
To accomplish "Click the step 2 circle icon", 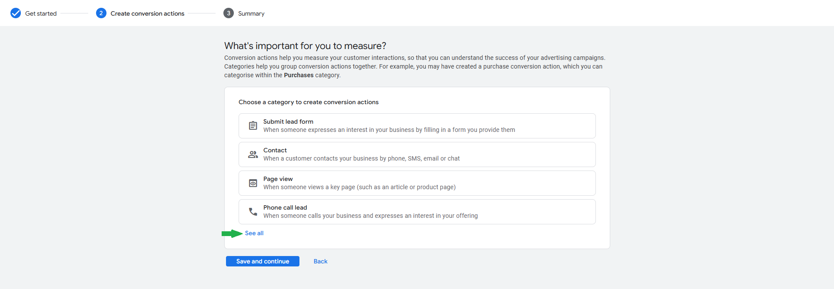I will tap(101, 13).
